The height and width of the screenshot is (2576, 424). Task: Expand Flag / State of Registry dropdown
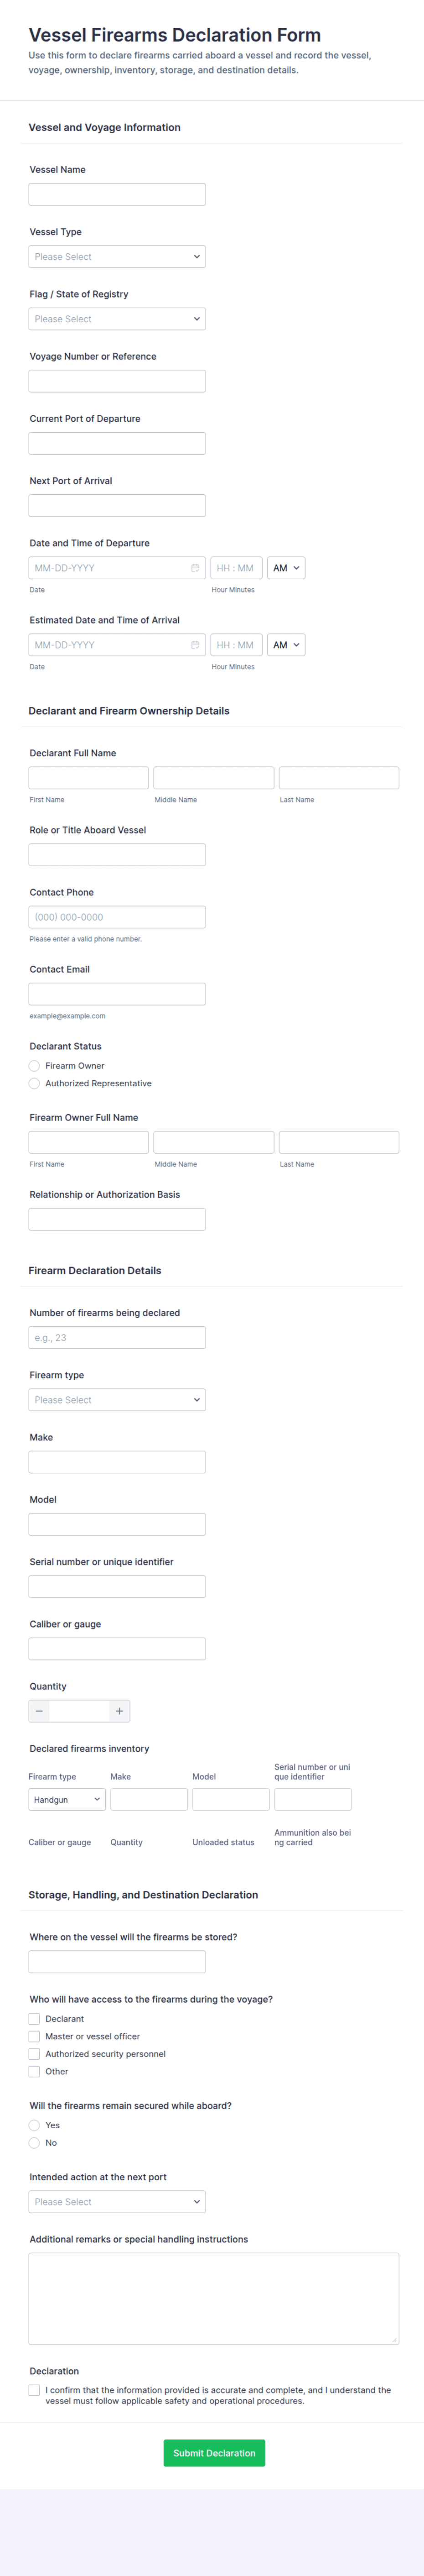coord(117,319)
